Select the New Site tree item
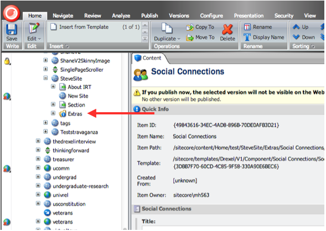 click(78, 96)
